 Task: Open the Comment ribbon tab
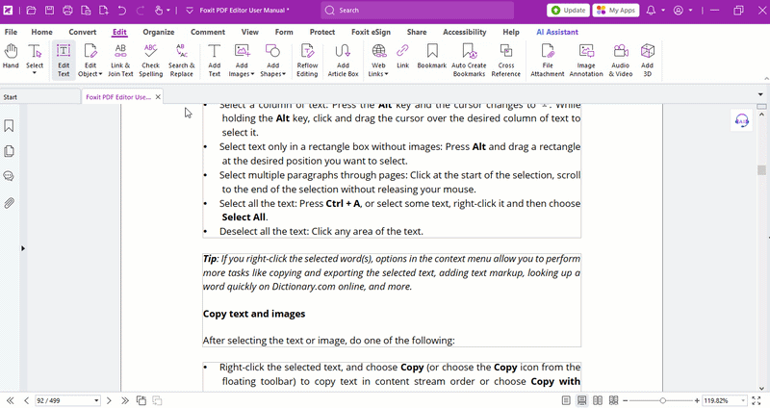click(x=208, y=32)
